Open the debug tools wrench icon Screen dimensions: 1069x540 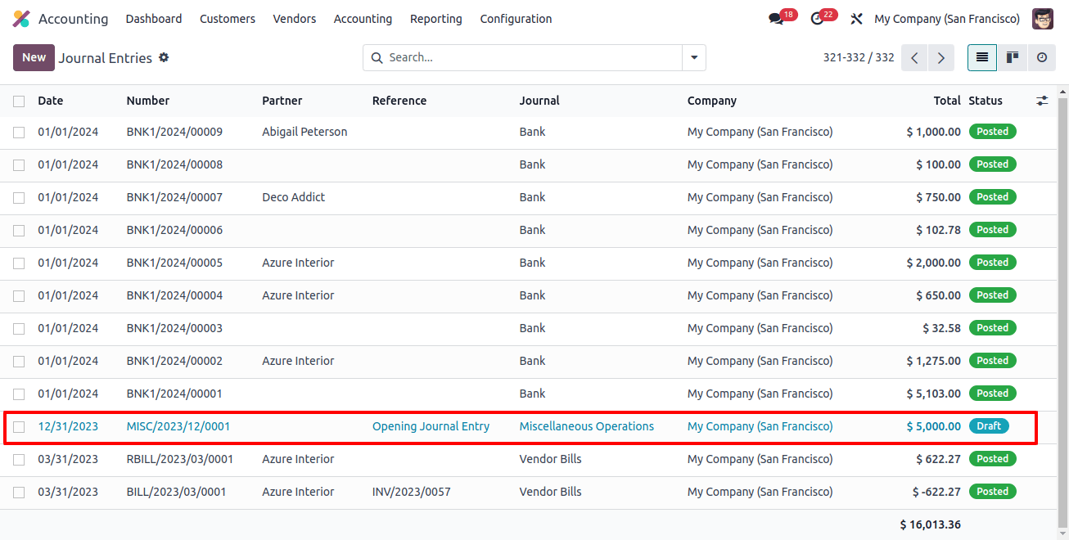857,19
